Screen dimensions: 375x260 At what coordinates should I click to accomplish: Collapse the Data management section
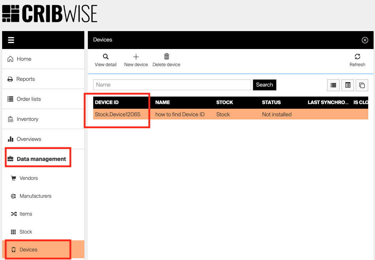tap(41, 159)
